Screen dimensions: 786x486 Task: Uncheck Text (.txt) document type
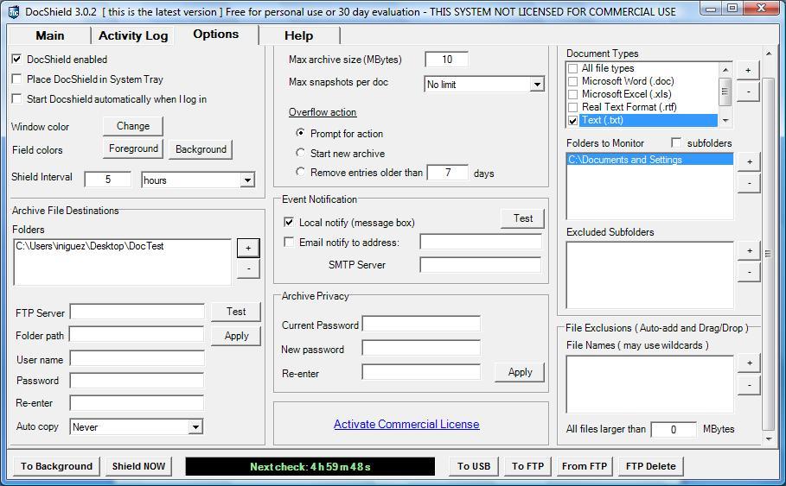(x=573, y=121)
